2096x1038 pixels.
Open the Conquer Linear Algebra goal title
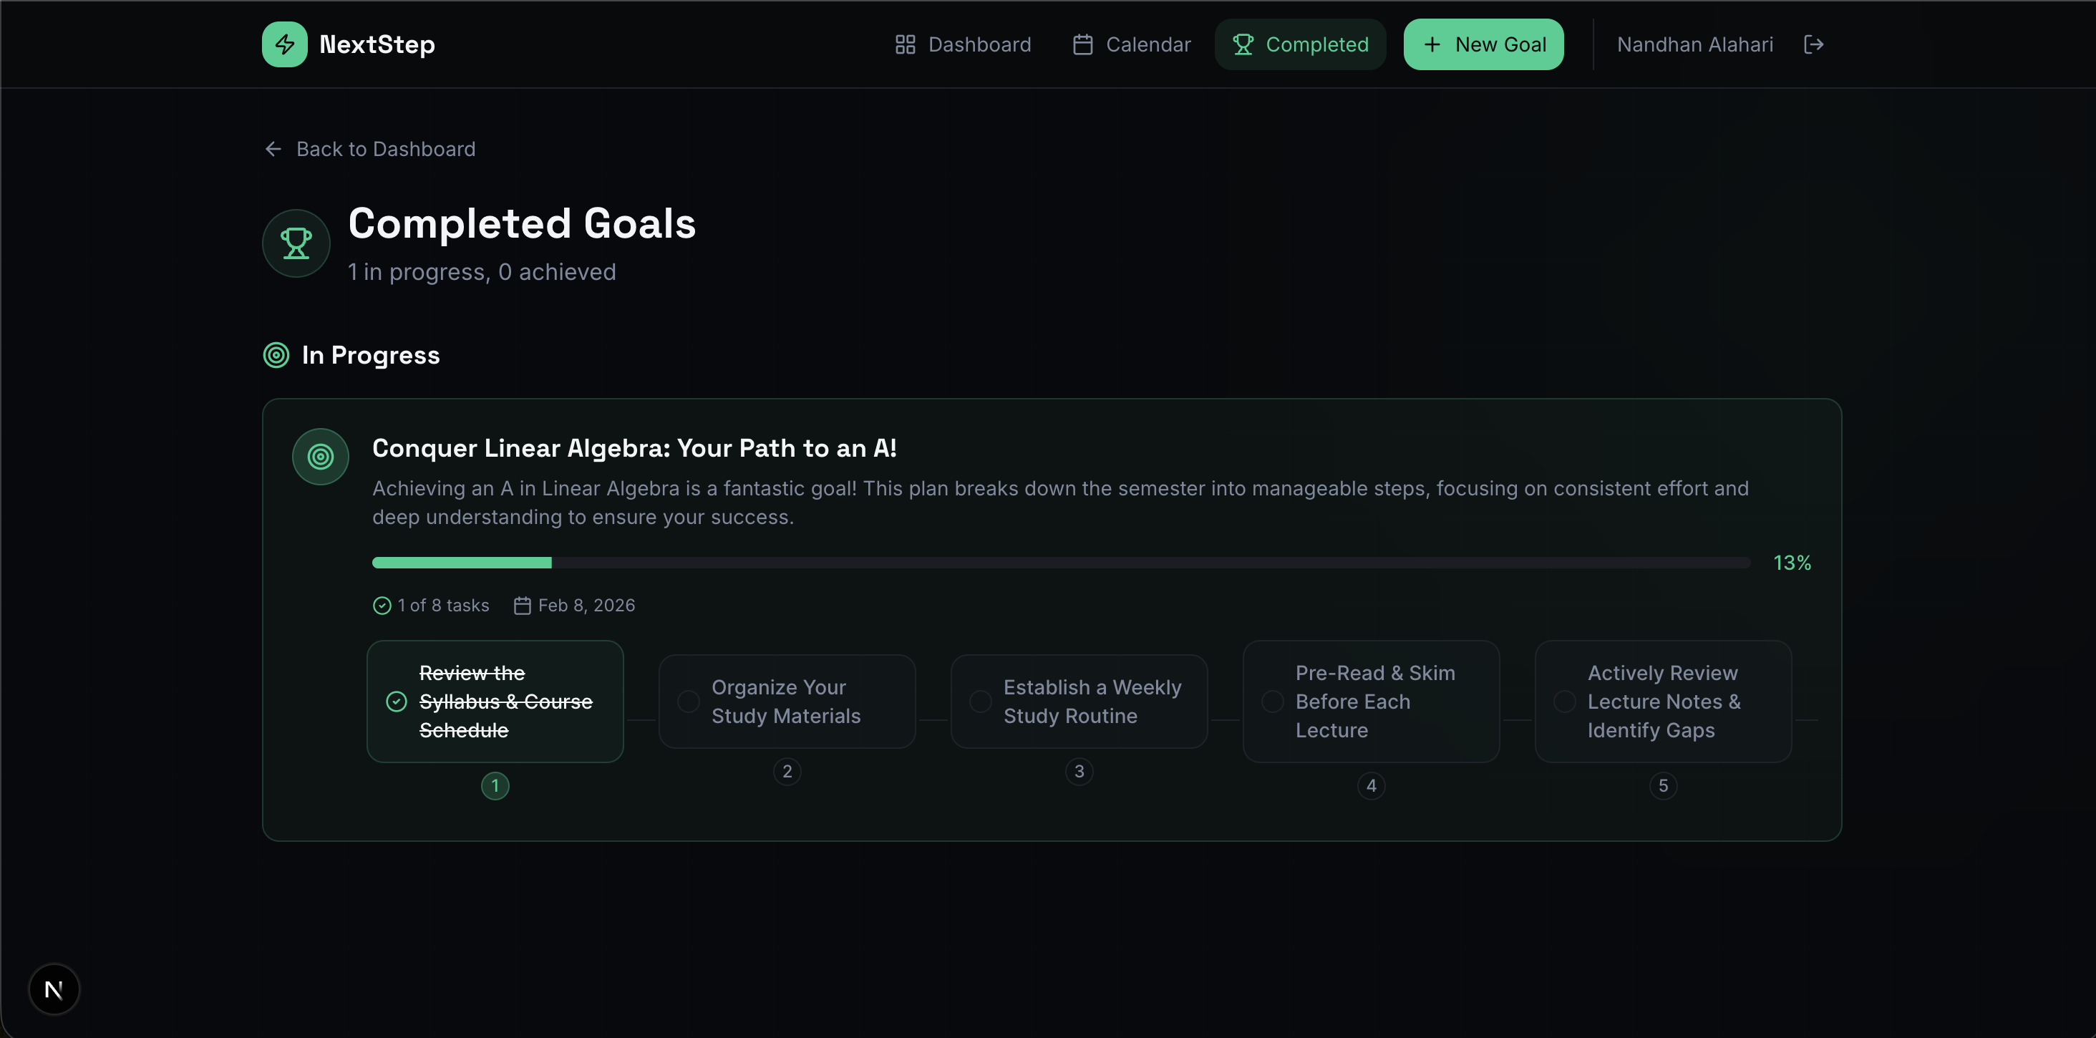[x=634, y=448]
